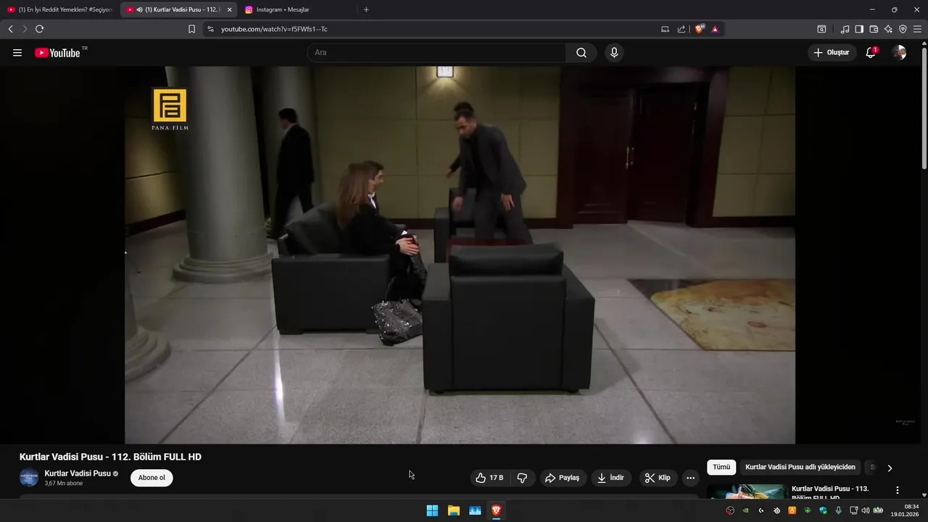Open the Windows Security tray icon
The height and width of the screenshot is (522, 928).
pyautogui.click(x=823, y=510)
